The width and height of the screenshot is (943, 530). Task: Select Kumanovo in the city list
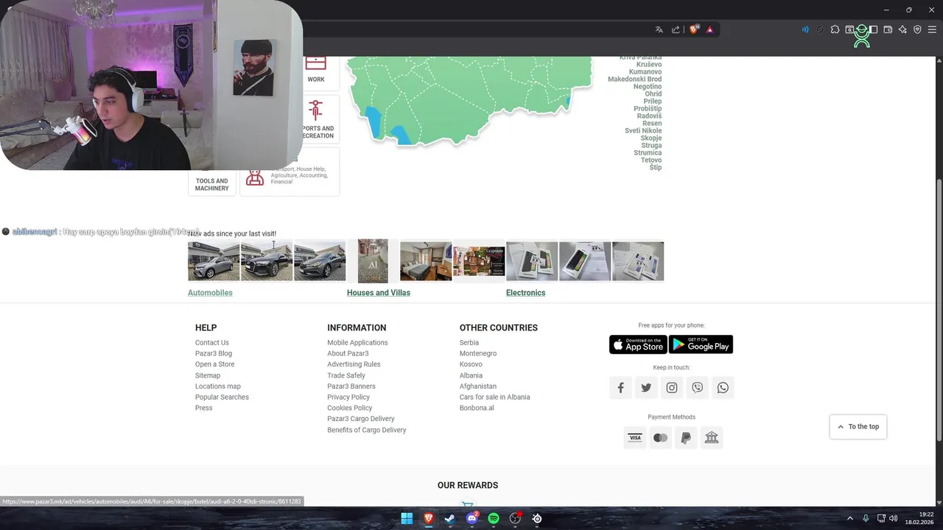(645, 72)
